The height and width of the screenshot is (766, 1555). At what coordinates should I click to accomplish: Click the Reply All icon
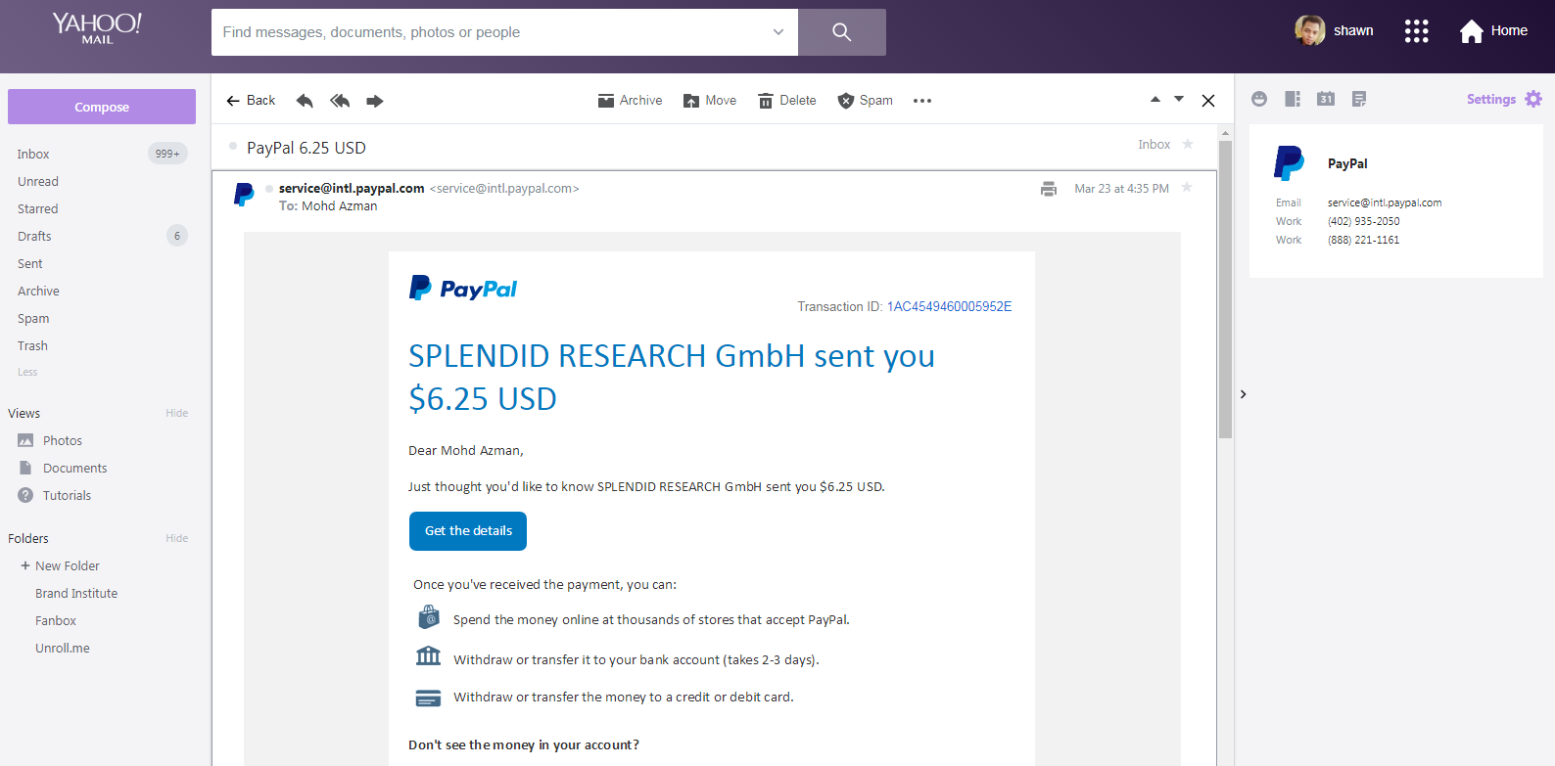(x=340, y=101)
